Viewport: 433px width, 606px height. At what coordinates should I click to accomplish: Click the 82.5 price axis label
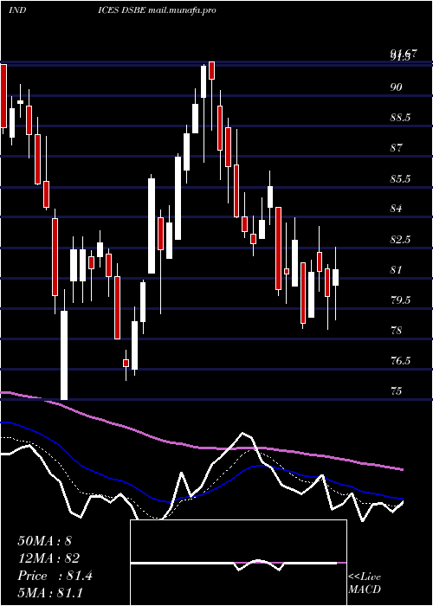[400, 239]
